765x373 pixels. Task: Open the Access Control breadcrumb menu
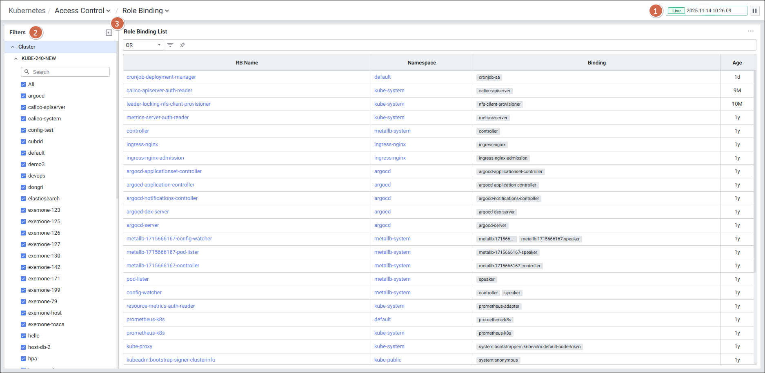point(82,11)
